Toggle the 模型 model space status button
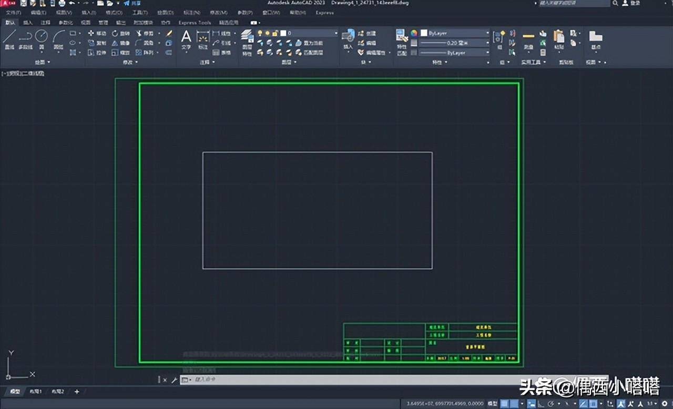The width and height of the screenshot is (673, 409). point(493,404)
